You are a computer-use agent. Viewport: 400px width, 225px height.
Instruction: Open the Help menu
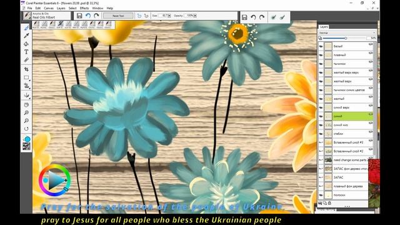[110, 8]
